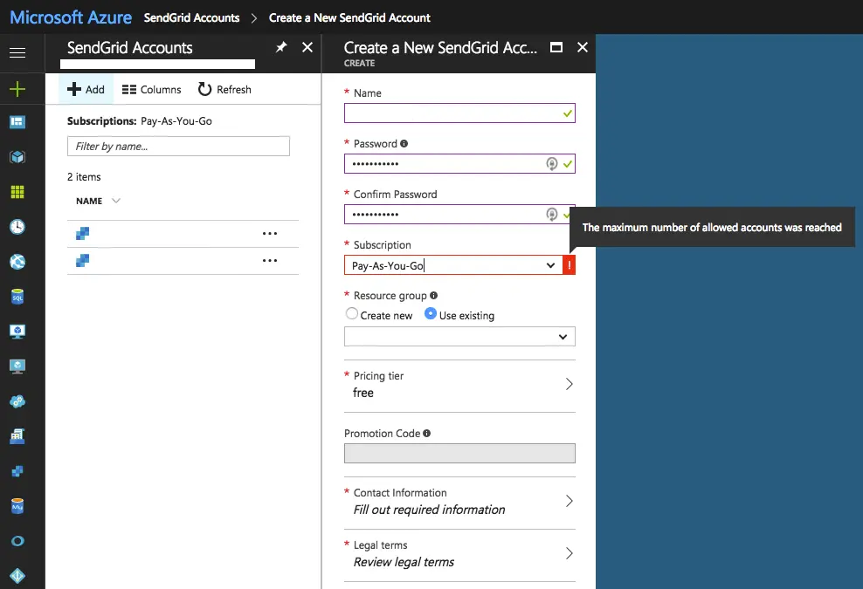Expand Contact Information section
The width and height of the screenshot is (863, 589).
[459, 502]
